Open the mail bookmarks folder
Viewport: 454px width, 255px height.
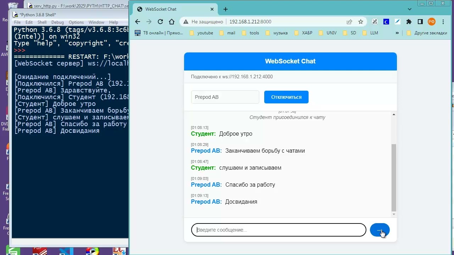pos(227,33)
